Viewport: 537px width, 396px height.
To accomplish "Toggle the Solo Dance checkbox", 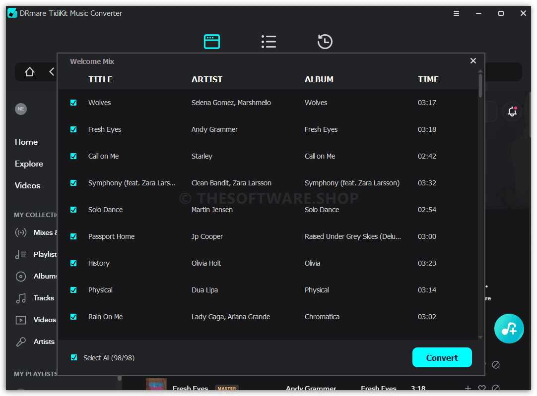I will 73,210.
